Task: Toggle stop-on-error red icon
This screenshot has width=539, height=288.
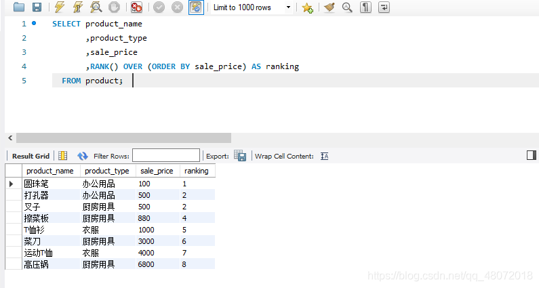Action: tap(136, 7)
